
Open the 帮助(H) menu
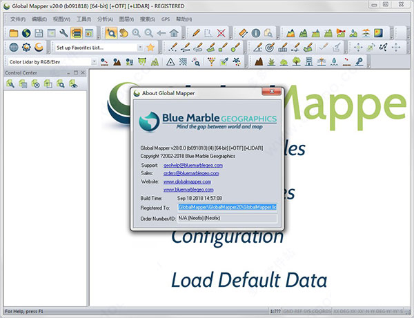pos(184,19)
